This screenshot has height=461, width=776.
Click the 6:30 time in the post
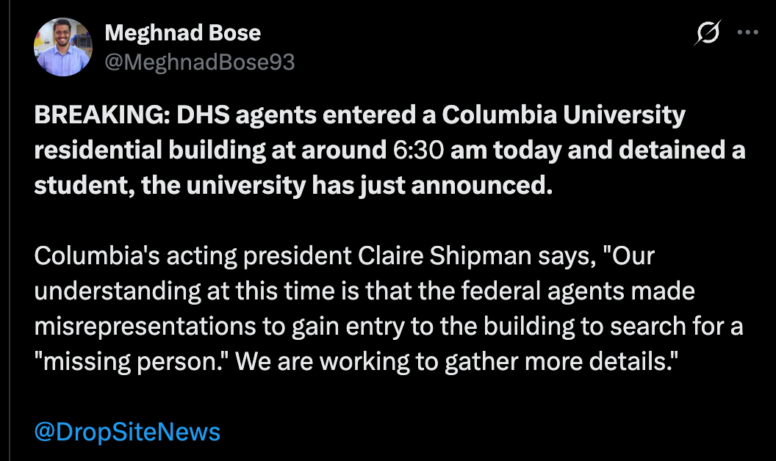click(416, 150)
